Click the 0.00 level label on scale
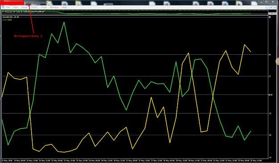This screenshot has width=279, height=163. point(271,95)
